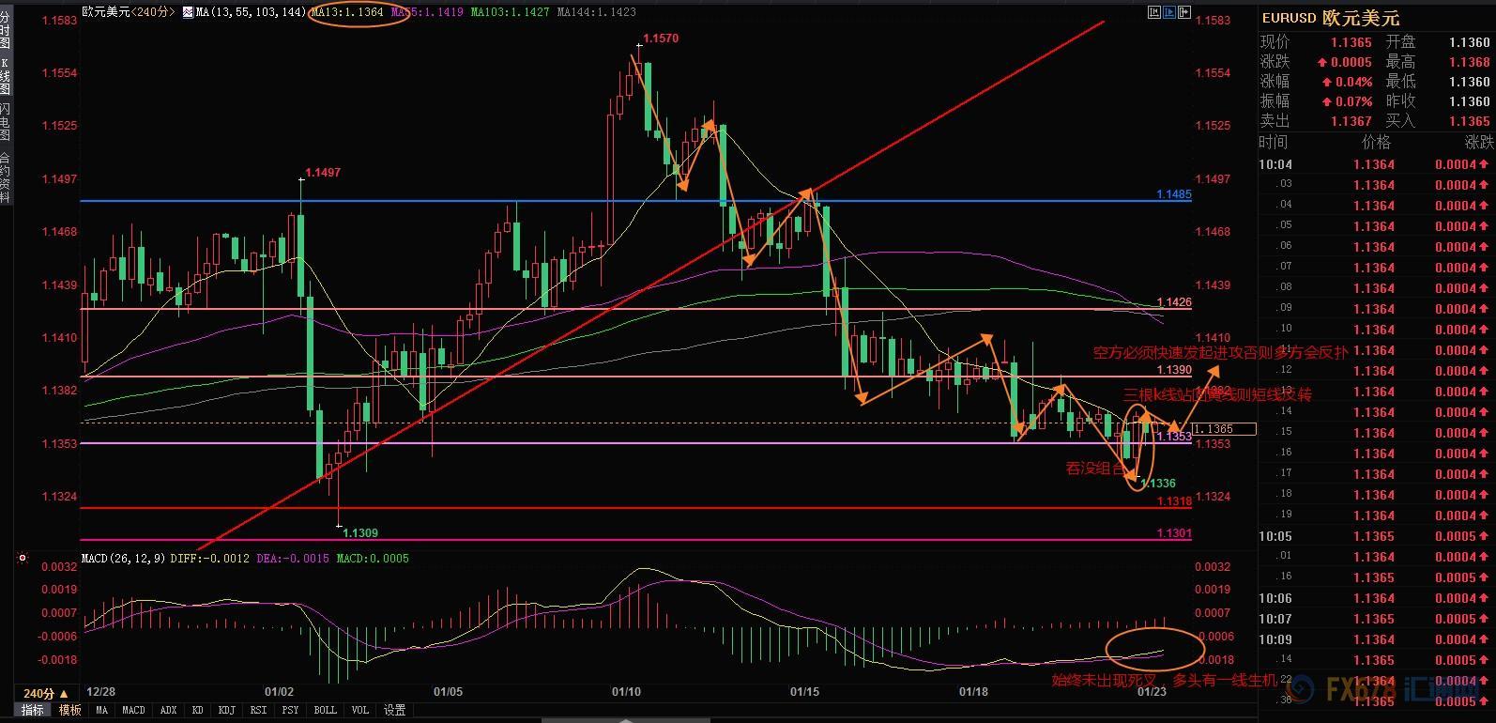Click the 1.1309 low price label

(360, 532)
